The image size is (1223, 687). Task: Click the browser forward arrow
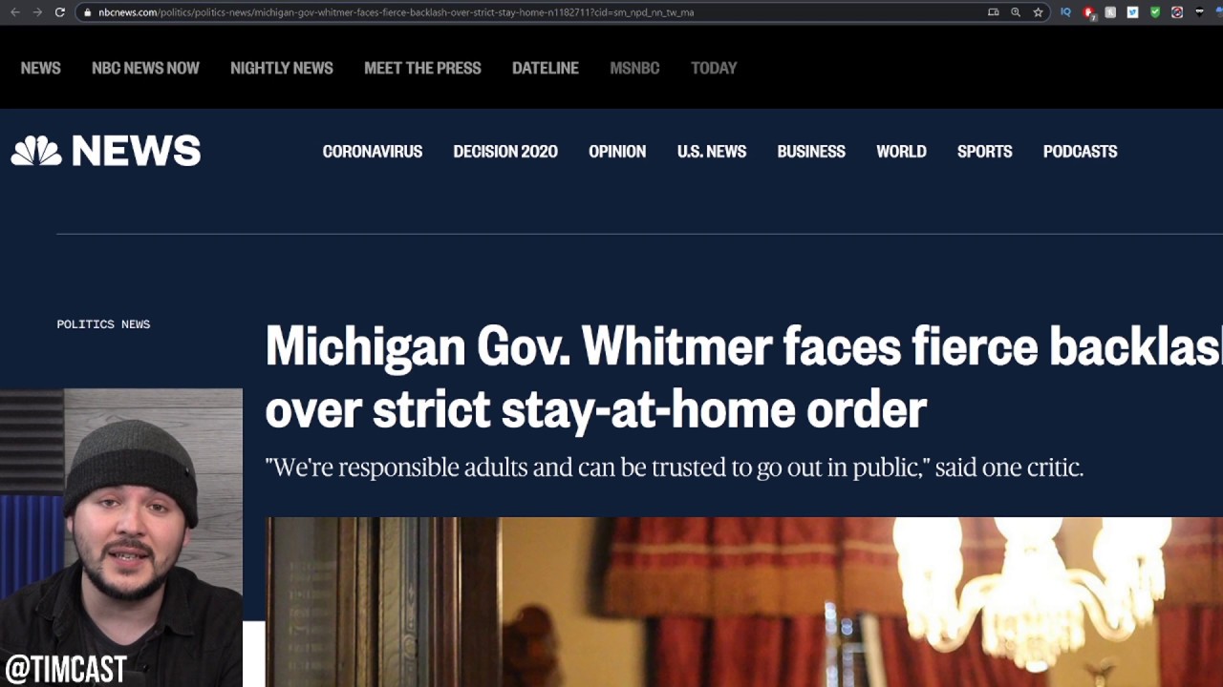(37, 12)
